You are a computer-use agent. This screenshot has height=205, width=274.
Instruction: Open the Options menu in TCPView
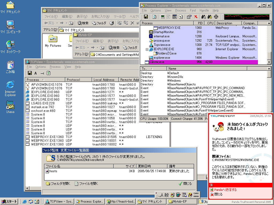point(40,67)
